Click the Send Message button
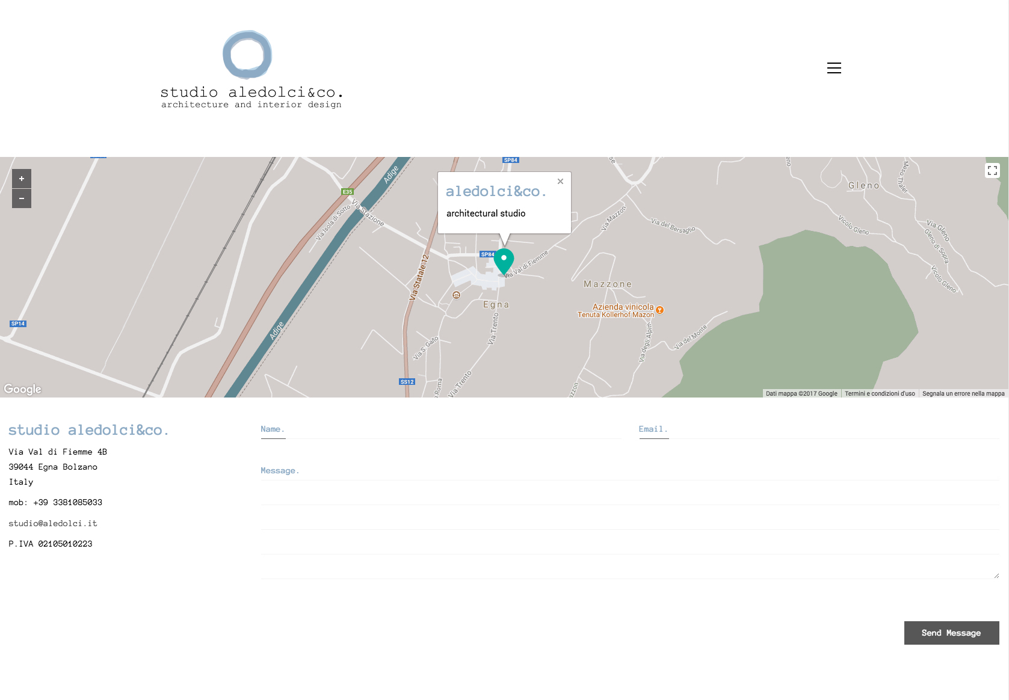 click(952, 633)
